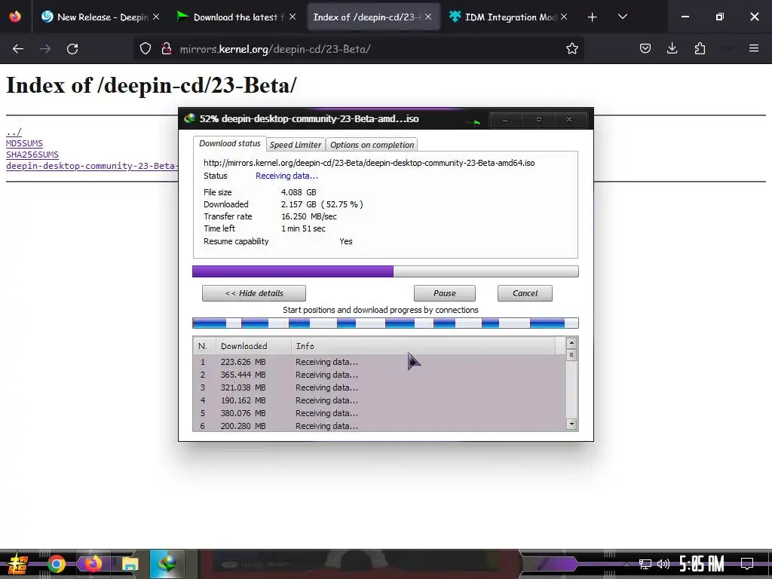This screenshot has height=579, width=772.
Task: Click the N. column header
Action: [204, 346]
